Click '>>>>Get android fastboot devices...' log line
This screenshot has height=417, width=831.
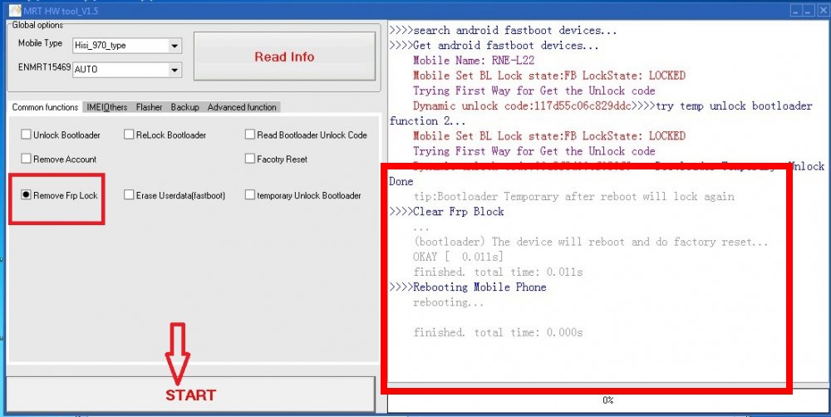tap(494, 46)
